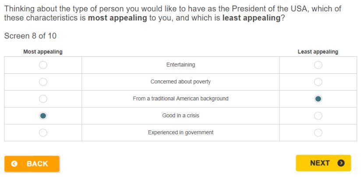Click the Concerned about poverty label
This screenshot has height=177, width=361.
180,82
